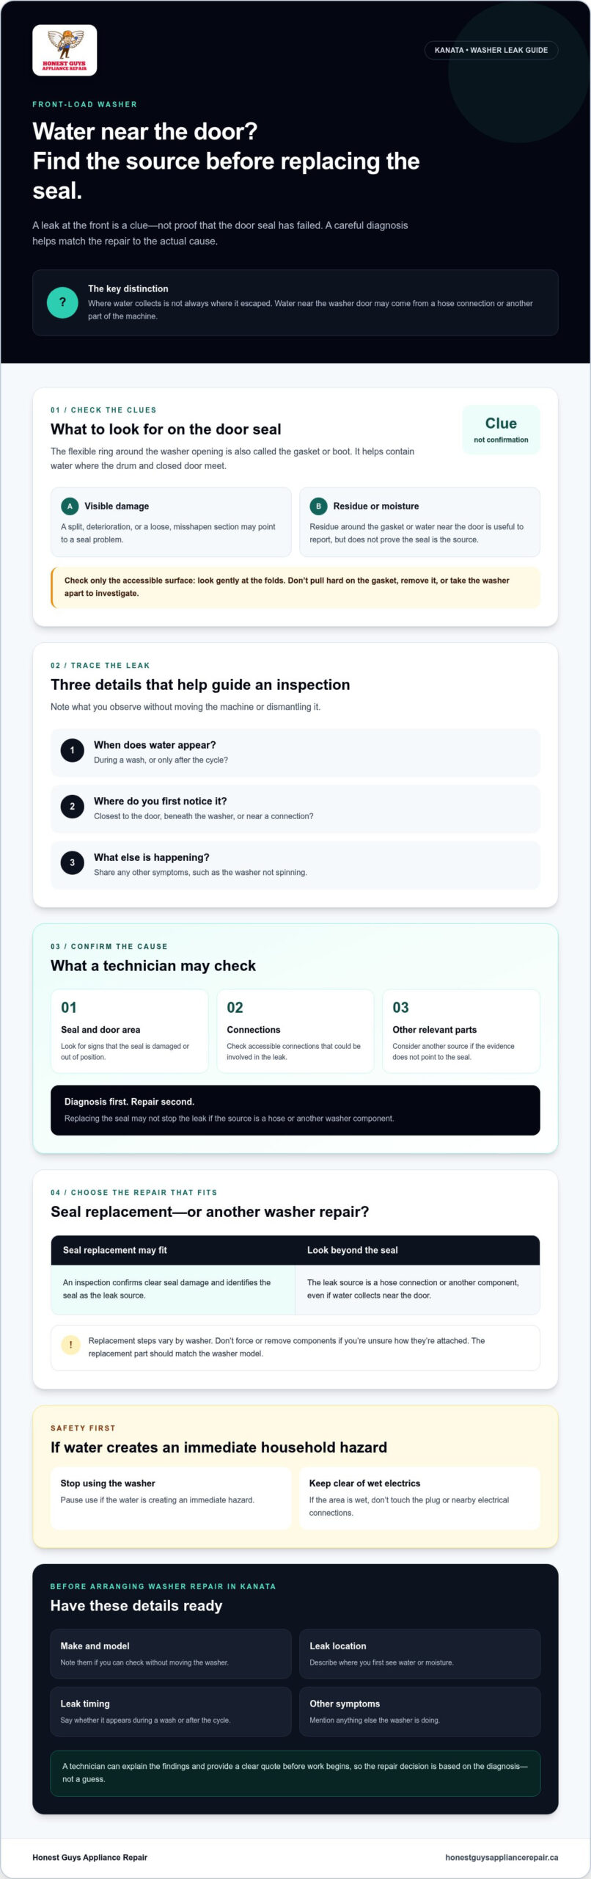591x1879 pixels.
Task: Click the Clue not confirmation badge
Action: pos(501,429)
